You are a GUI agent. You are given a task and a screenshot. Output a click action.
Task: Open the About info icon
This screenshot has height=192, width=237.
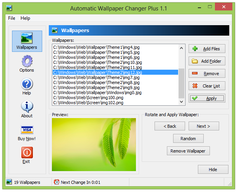coord(27,107)
